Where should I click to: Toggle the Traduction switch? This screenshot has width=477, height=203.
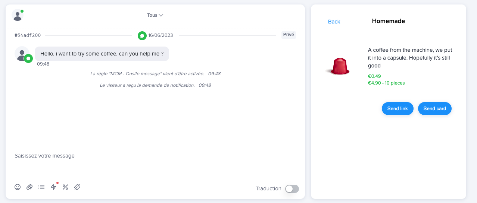292,189
